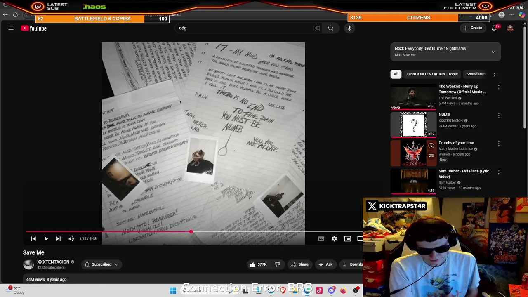
Task: Open more options for Crumbs of your time
Action: pos(499,144)
